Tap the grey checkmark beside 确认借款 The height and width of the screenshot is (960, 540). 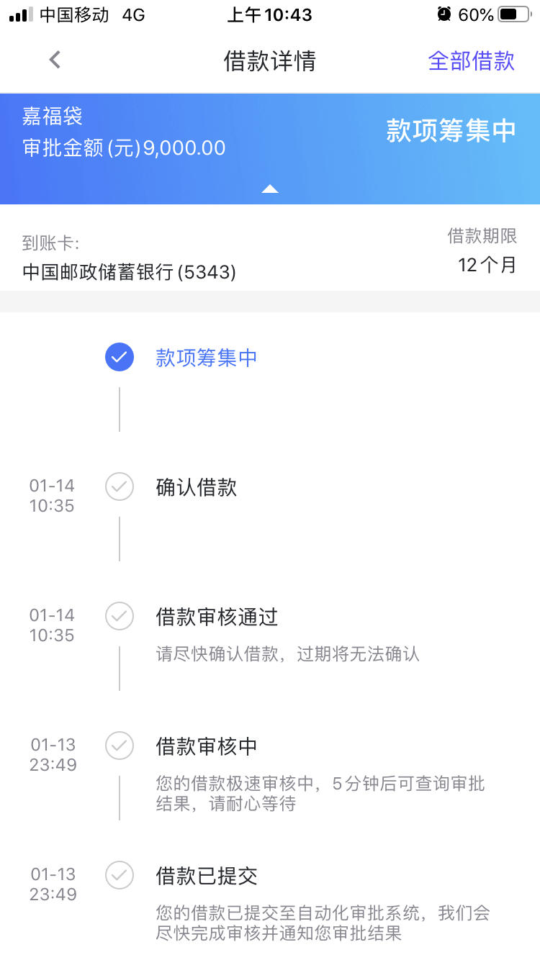tap(120, 486)
